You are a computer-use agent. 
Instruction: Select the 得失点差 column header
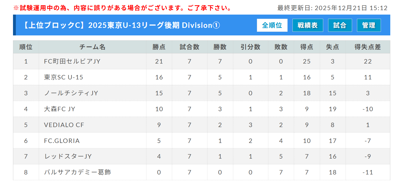point(368,47)
